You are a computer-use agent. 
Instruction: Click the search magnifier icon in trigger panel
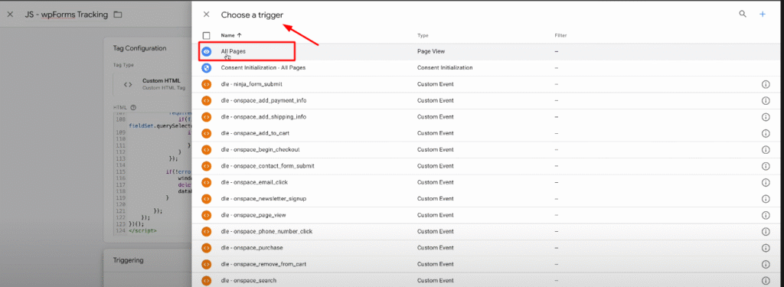pos(743,14)
